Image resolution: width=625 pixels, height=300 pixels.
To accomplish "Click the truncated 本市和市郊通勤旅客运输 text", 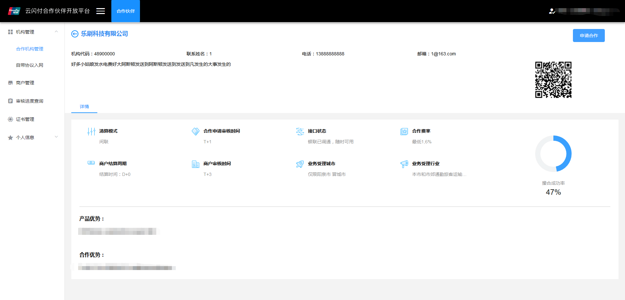I will pyautogui.click(x=439, y=174).
